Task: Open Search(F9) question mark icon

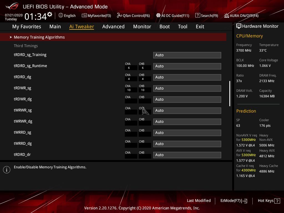Action: [197, 16]
